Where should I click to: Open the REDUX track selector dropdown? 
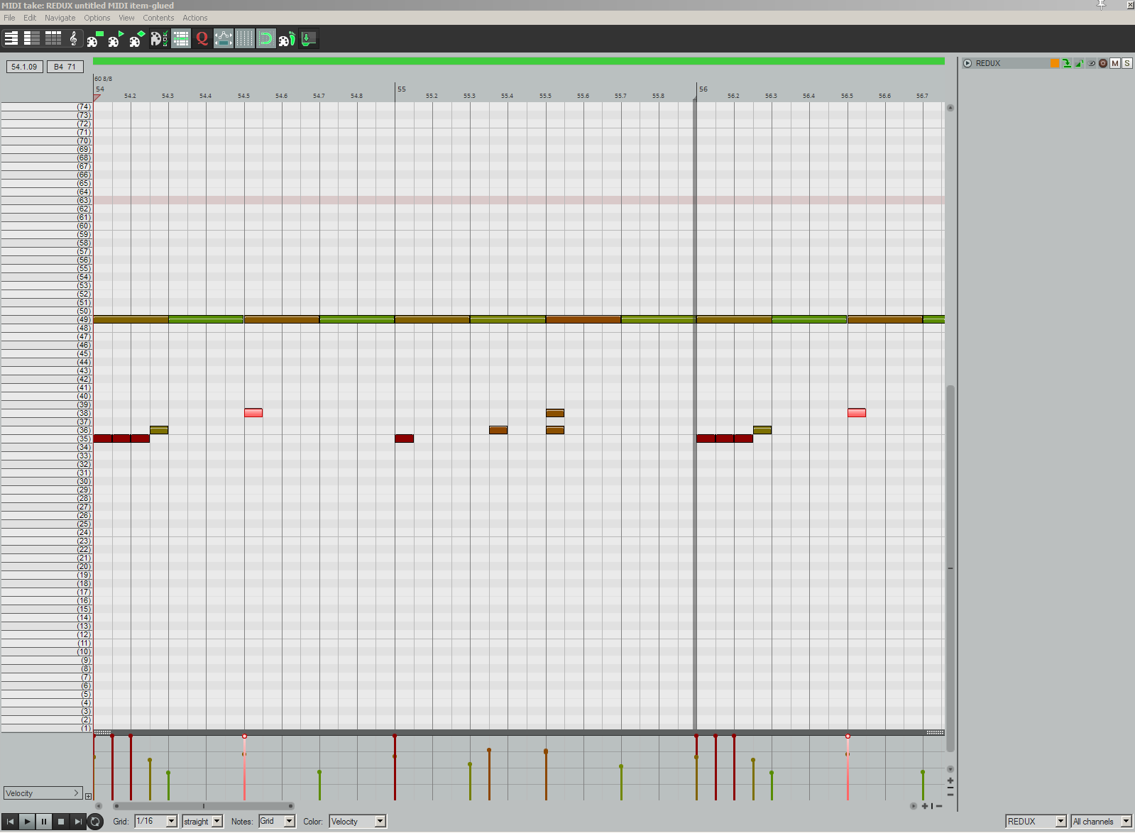click(x=1036, y=821)
